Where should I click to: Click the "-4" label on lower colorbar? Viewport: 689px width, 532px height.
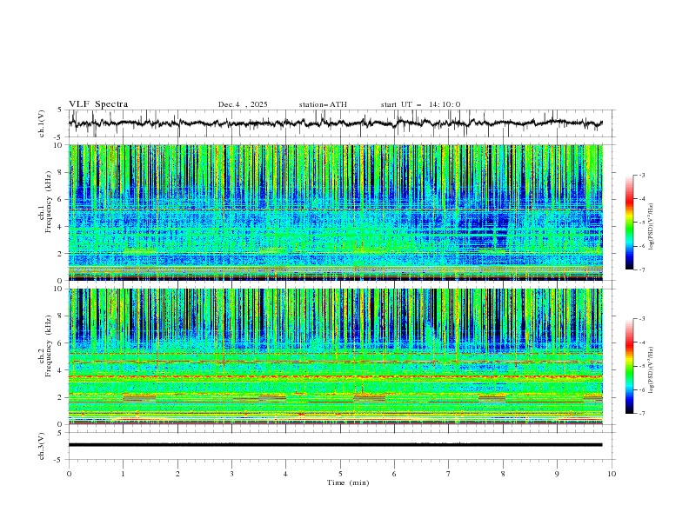[641, 342]
